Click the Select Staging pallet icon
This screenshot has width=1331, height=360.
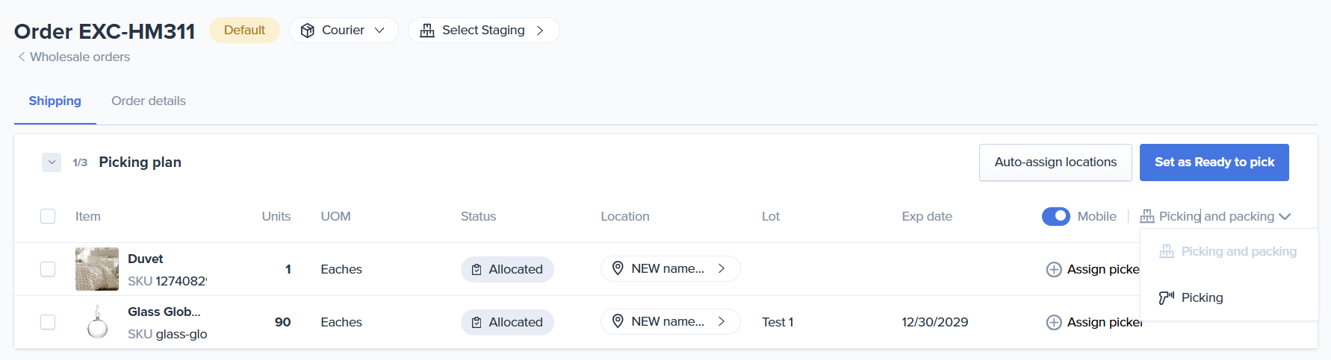pos(427,31)
